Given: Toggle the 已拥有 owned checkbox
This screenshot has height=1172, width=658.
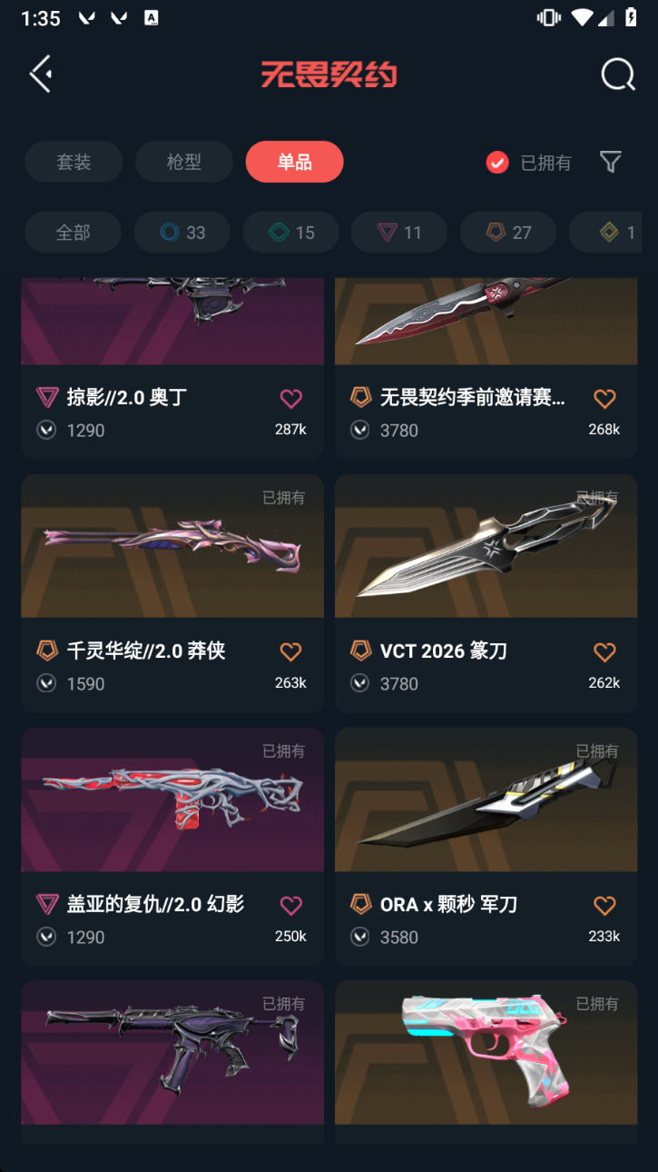Looking at the screenshot, I should point(497,163).
